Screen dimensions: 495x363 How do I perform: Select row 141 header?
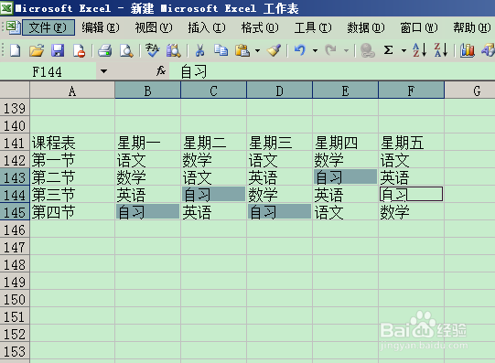pos(15,143)
